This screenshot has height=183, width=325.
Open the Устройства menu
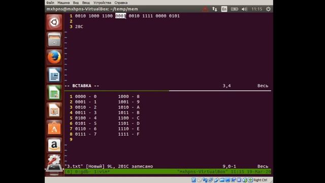(102, 3)
